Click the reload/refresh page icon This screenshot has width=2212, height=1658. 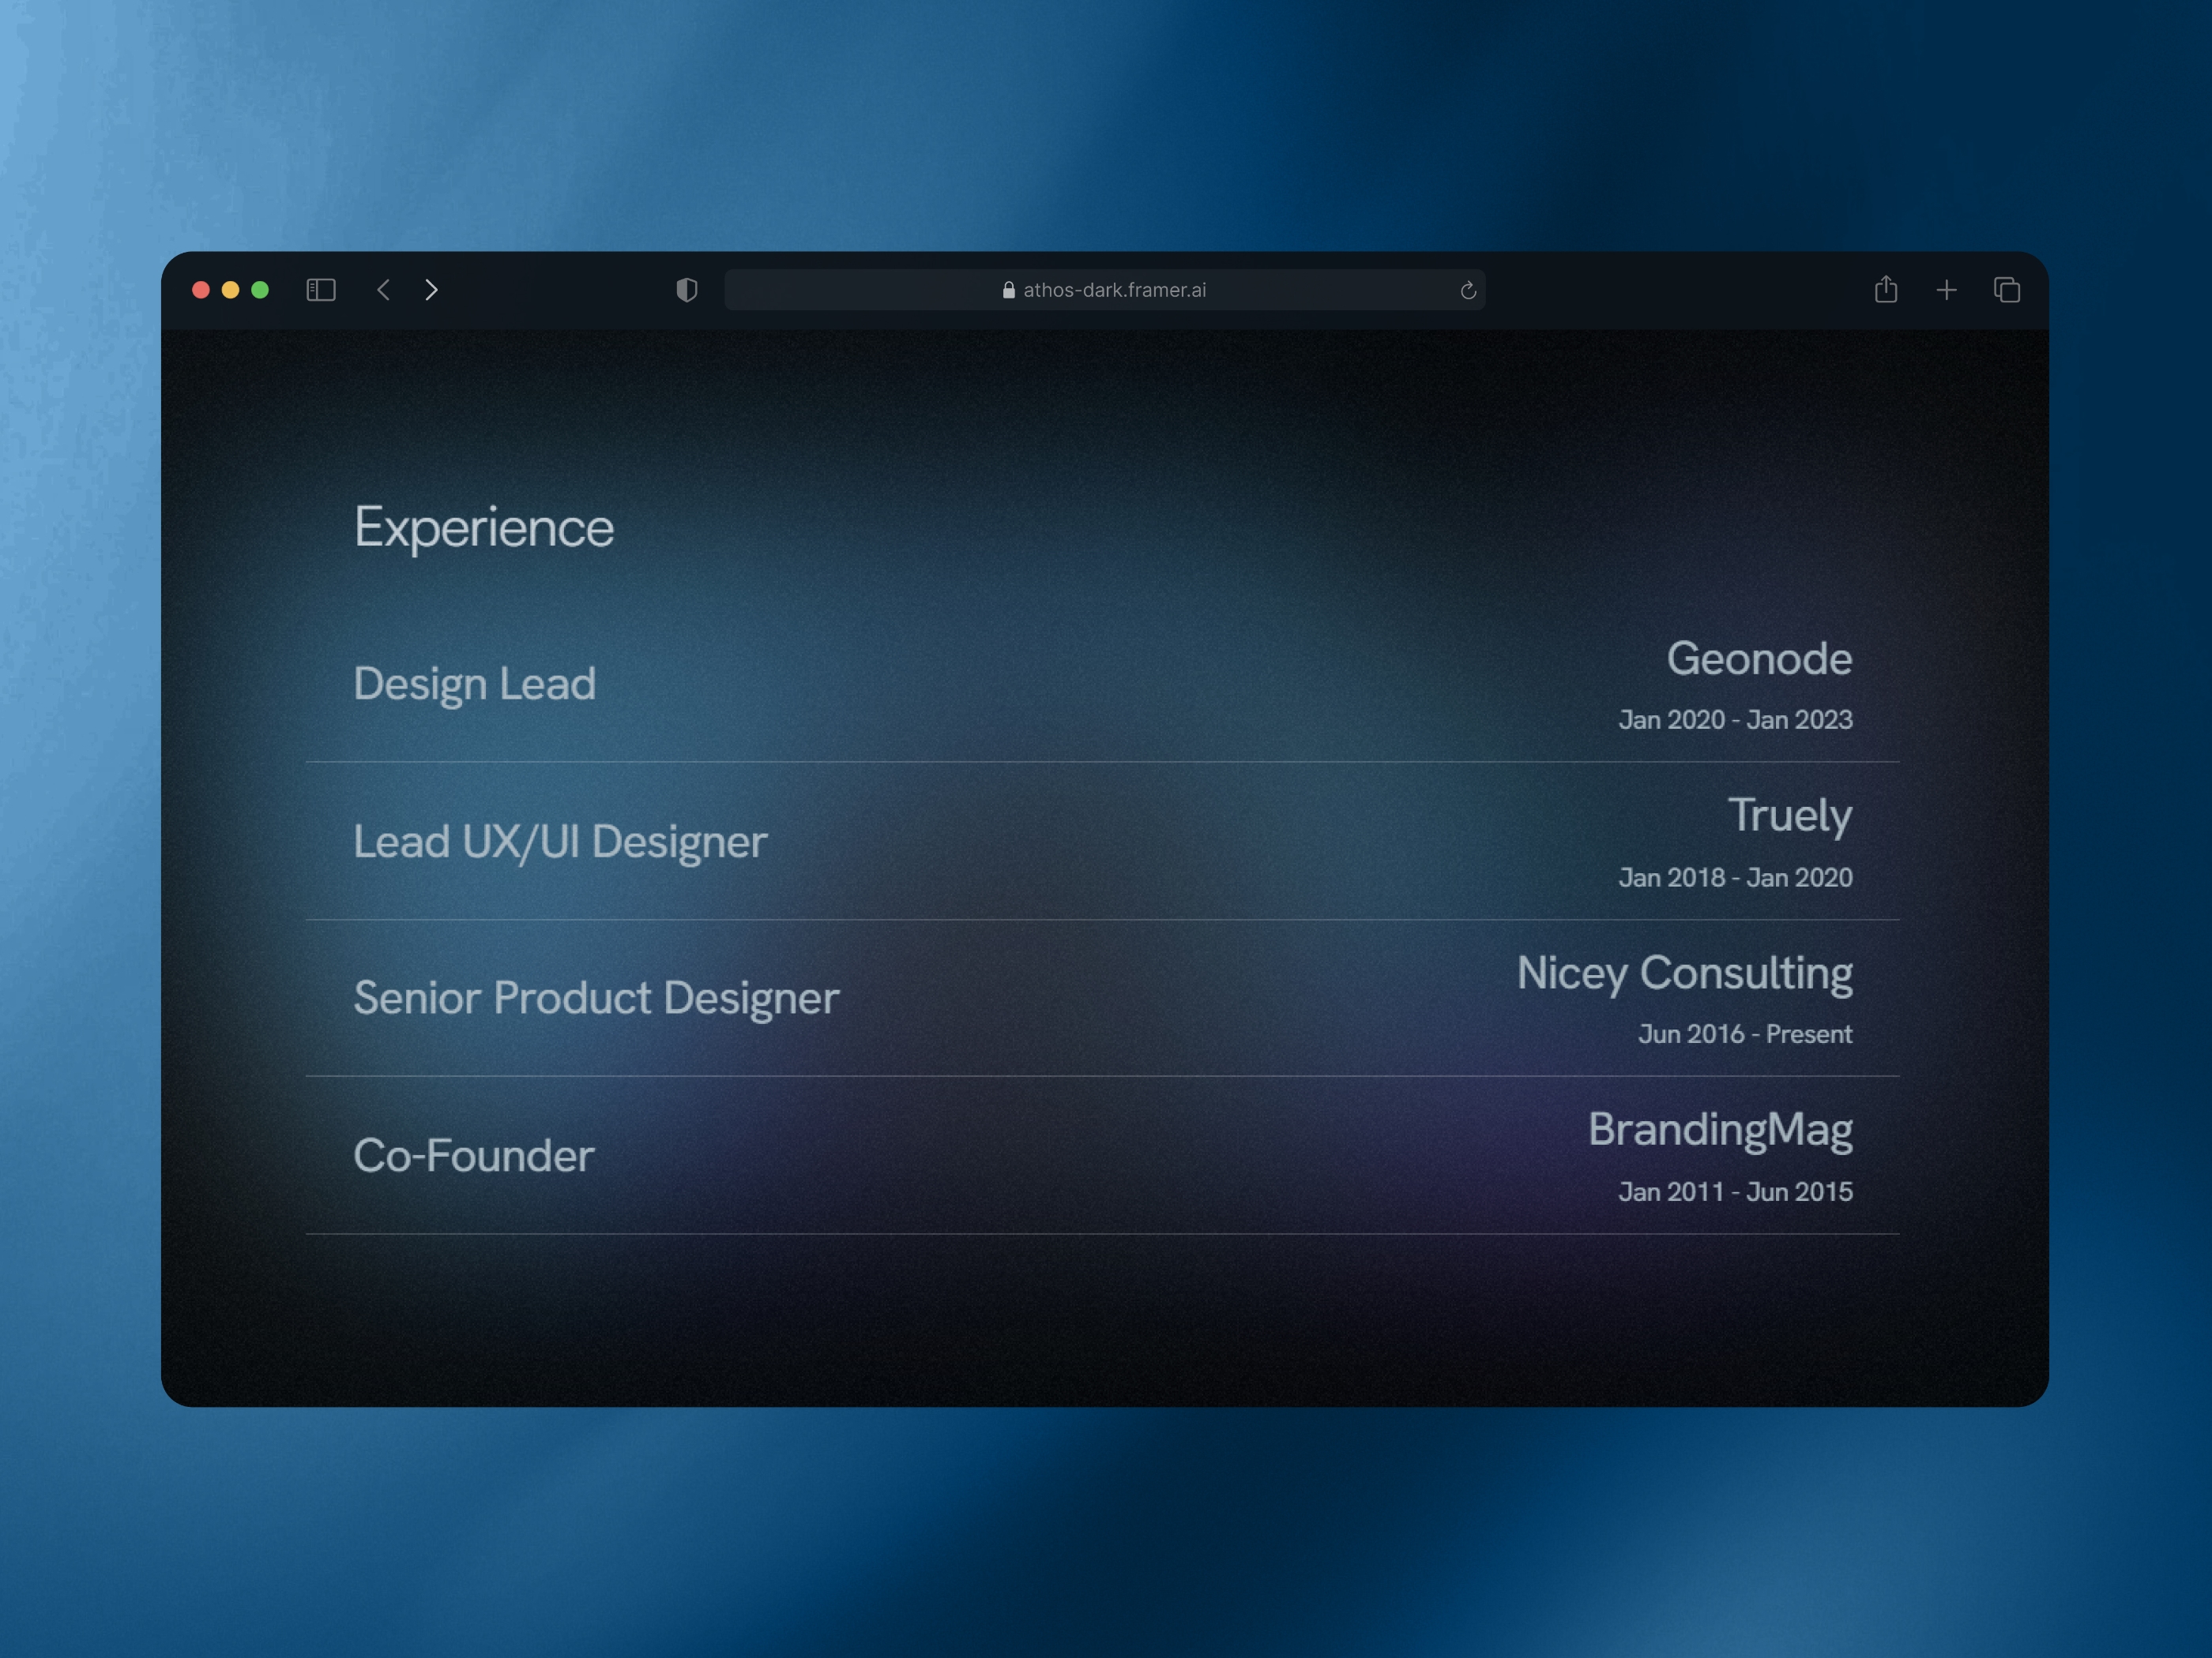[x=1469, y=289]
